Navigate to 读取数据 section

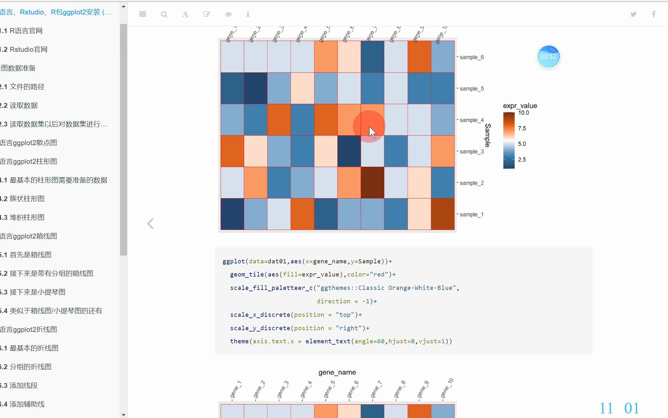pyautogui.click(x=24, y=105)
